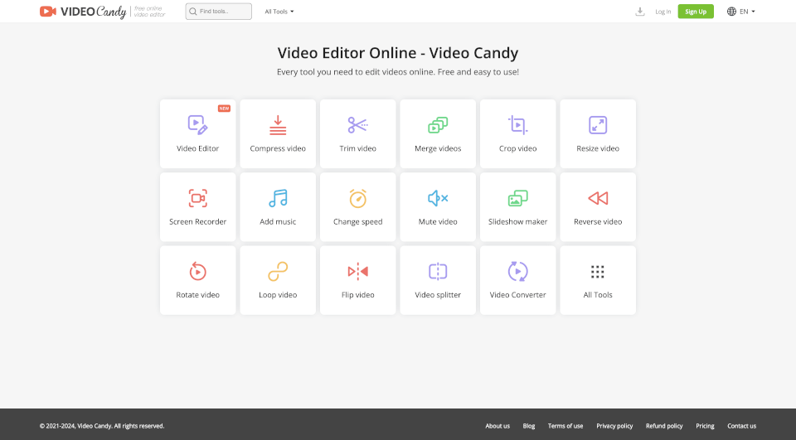Open the Terms of use link
The height and width of the screenshot is (440, 796).
[x=565, y=426]
